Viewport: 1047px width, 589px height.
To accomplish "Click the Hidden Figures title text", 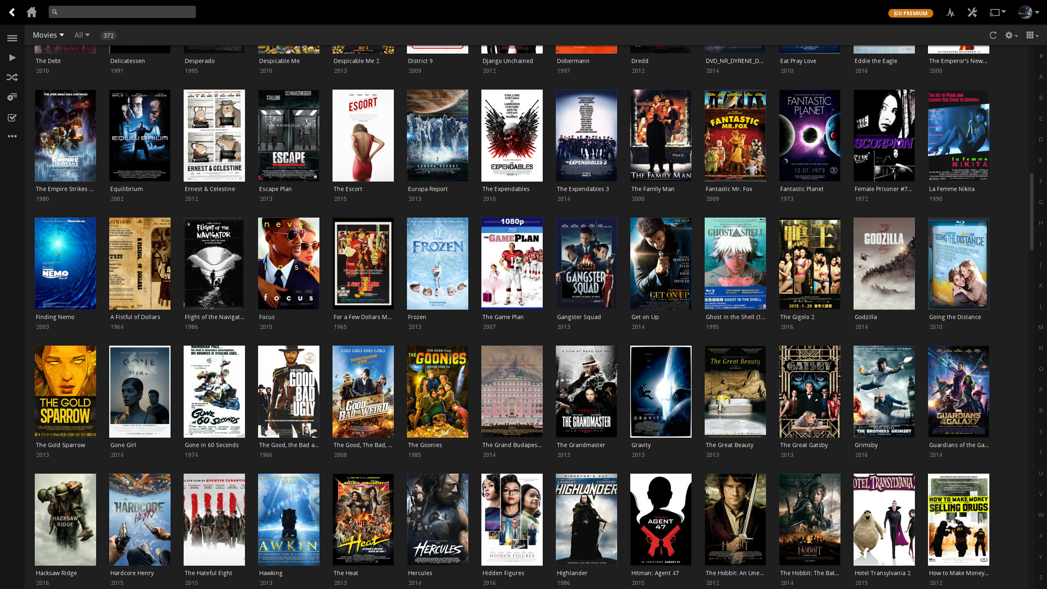I will point(503,573).
